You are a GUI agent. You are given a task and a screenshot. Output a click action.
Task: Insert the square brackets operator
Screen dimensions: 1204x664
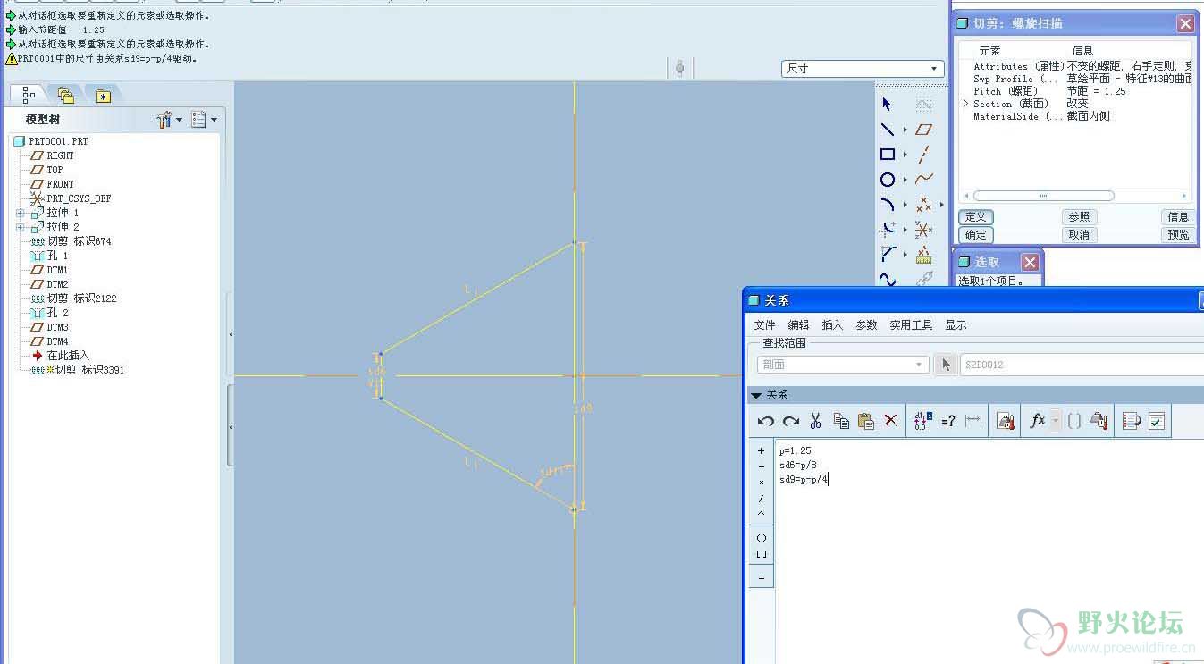point(761,554)
